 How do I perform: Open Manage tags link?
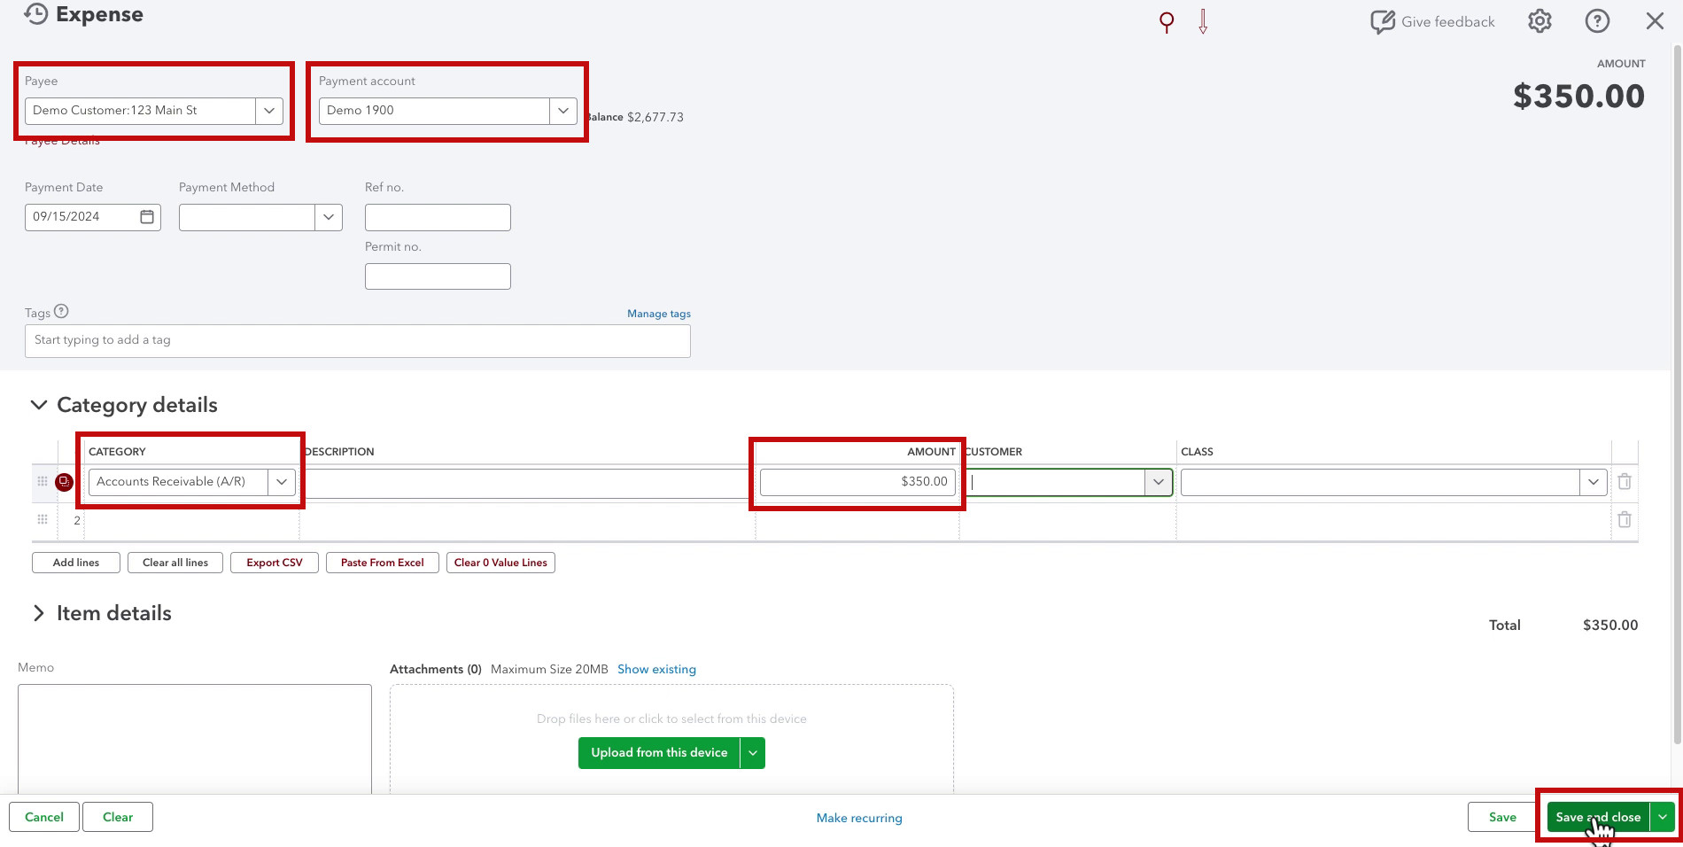[659, 314]
